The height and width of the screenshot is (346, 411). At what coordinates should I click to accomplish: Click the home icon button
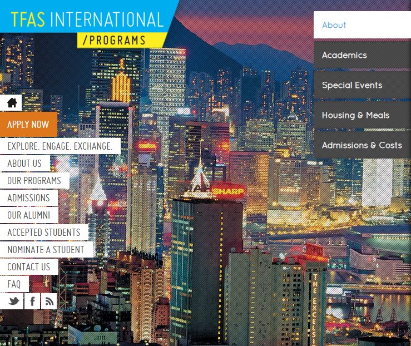click(x=11, y=102)
